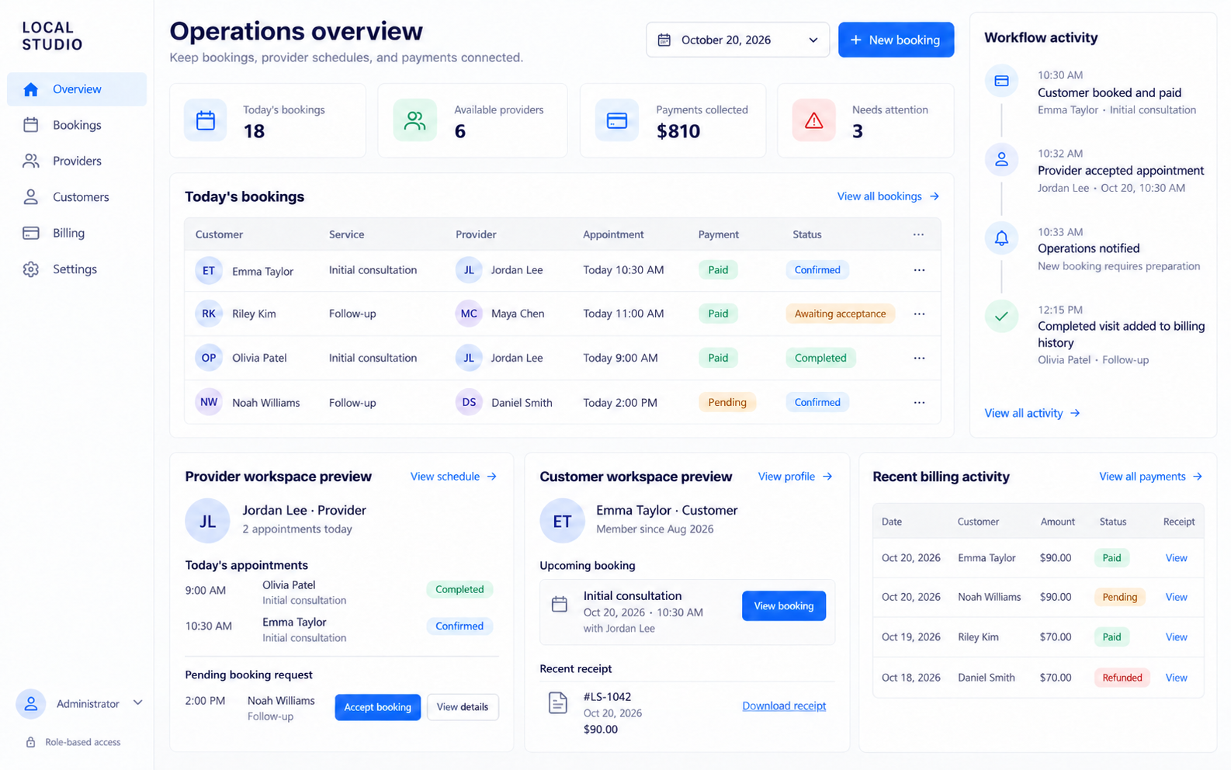Click the bell icon for Operations notified
The image size is (1231, 770).
[1001, 238]
